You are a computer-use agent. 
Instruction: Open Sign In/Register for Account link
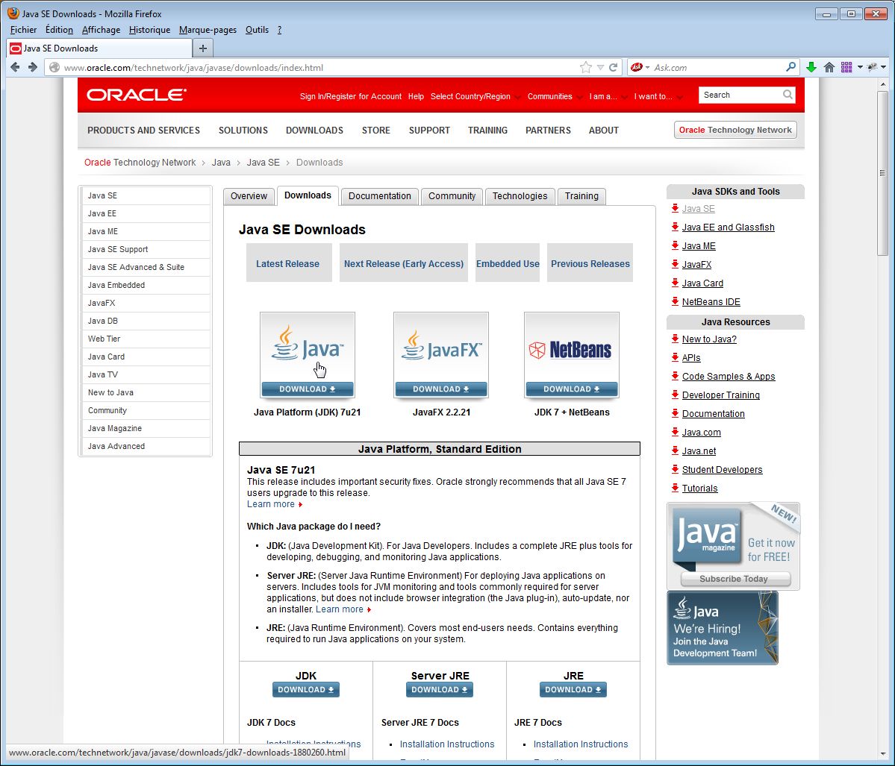351,96
